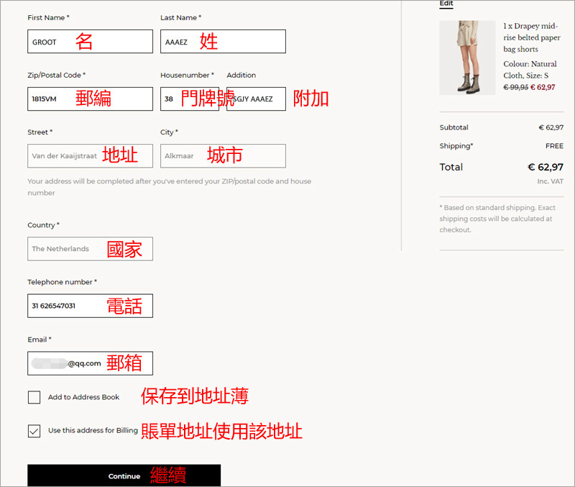Image resolution: width=575 pixels, height=487 pixels.
Task: Enable the Add to Address Book checkbox
Action: (x=34, y=397)
